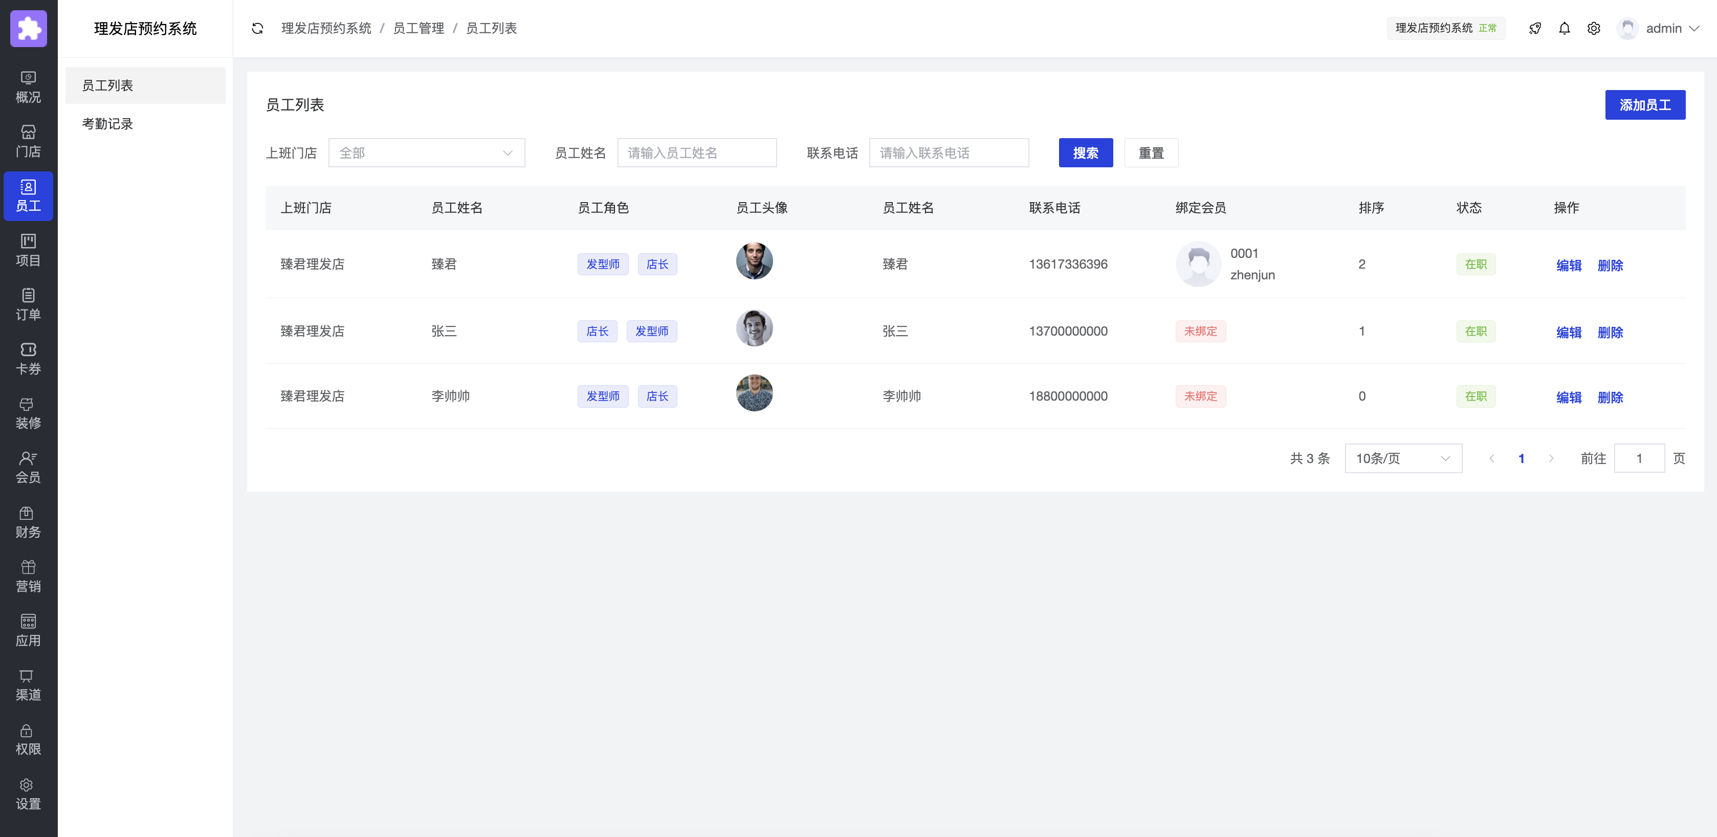1717x837 pixels.
Task: Open the 会员 members sidebar item
Action: point(28,467)
